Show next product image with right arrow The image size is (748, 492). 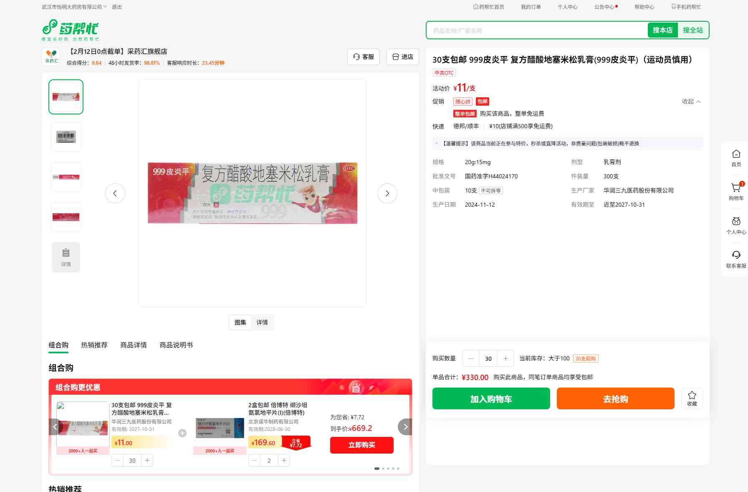(x=387, y=193)
